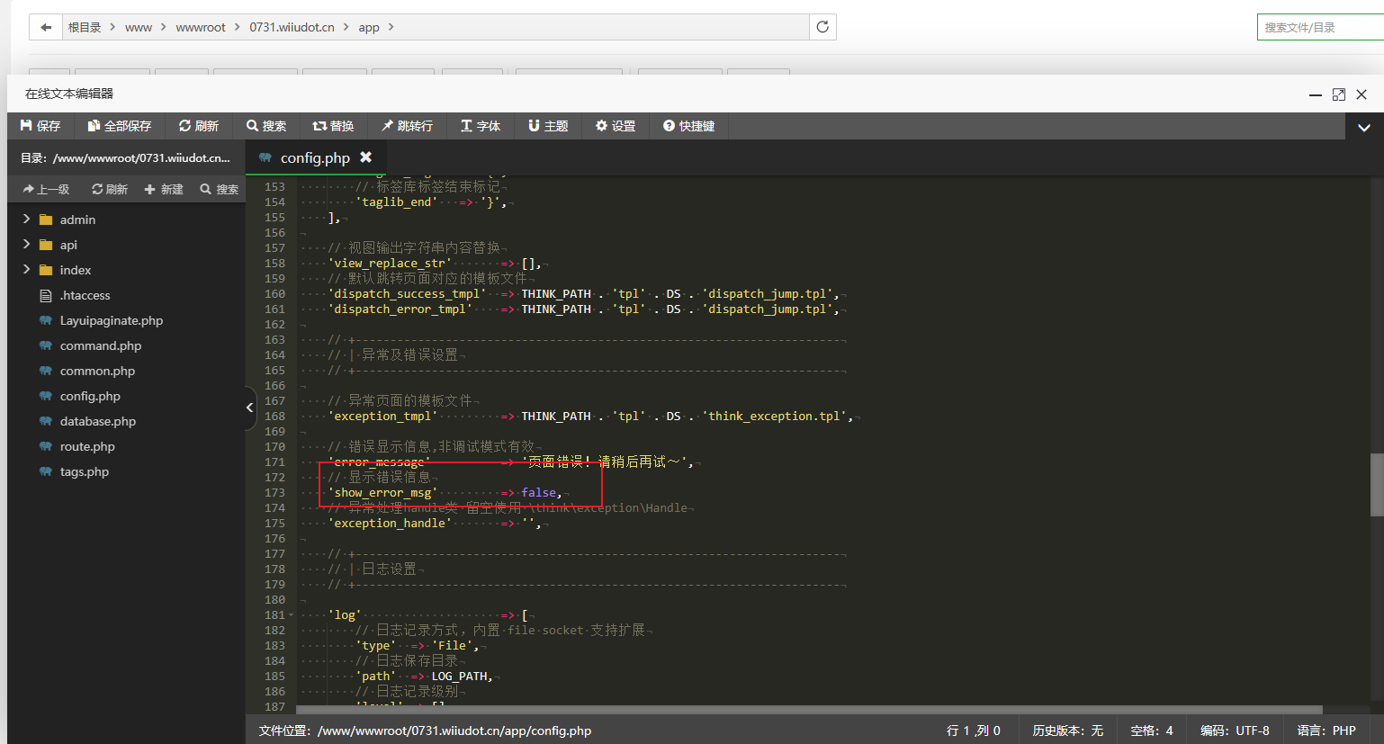
Task: Collapse the sidebar panel with the arrow handle
Action: [x=249, y=408]
